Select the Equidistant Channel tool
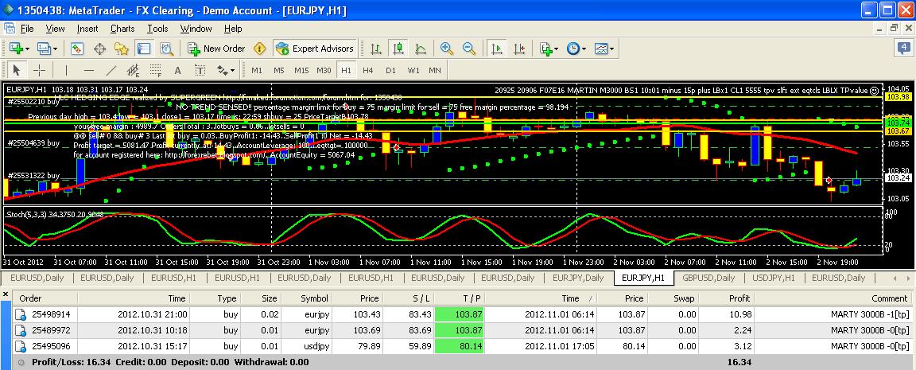Screen dimensions: 916x370 (134, 70)
